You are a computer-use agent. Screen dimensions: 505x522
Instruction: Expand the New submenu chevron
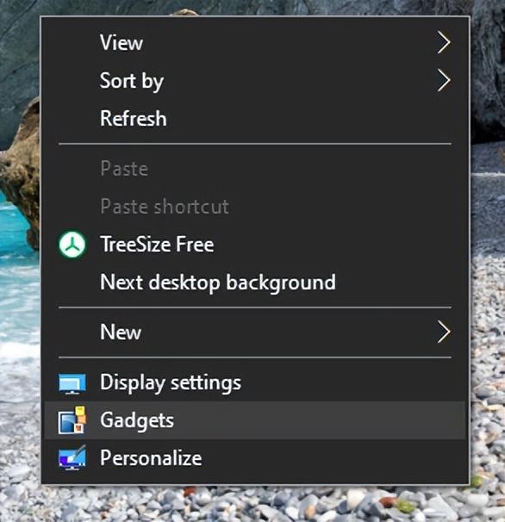444,332
